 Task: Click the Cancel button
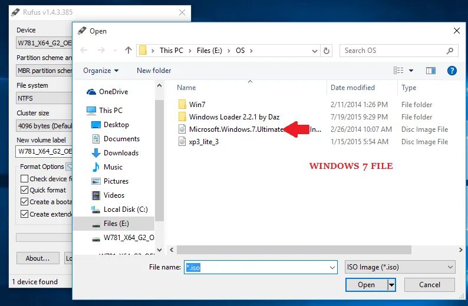(x=430, y=285)
